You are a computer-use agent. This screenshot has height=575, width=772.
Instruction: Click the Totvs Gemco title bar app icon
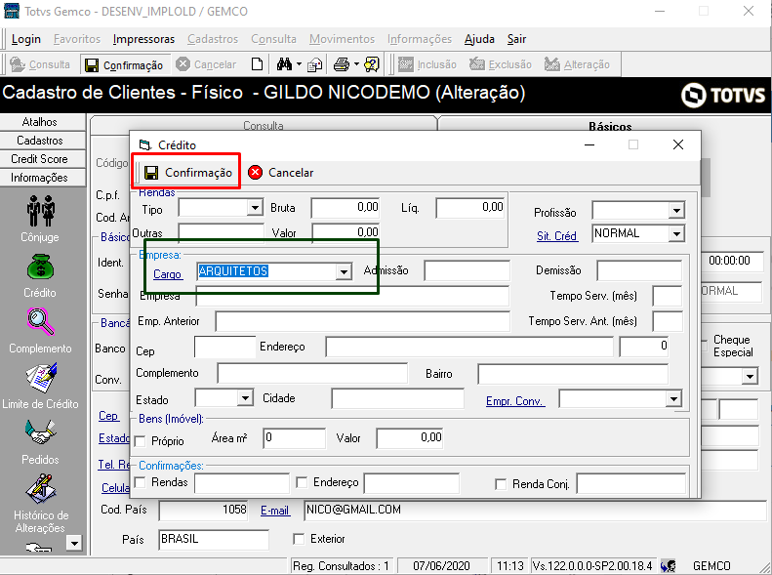click(12, 11)
